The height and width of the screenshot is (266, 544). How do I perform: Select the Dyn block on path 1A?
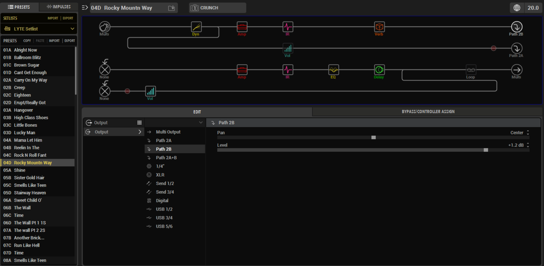tap(196, 27)
